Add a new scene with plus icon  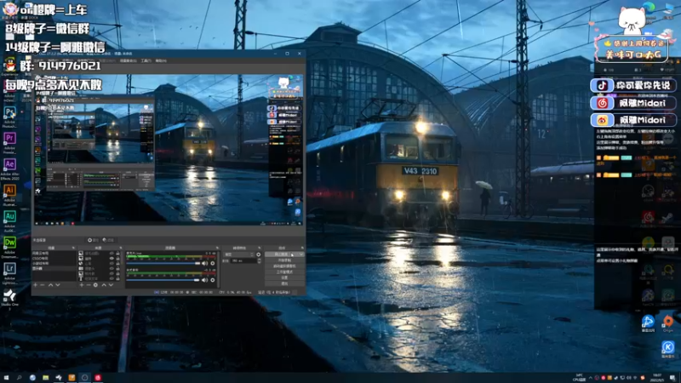(x=35, y=285)
